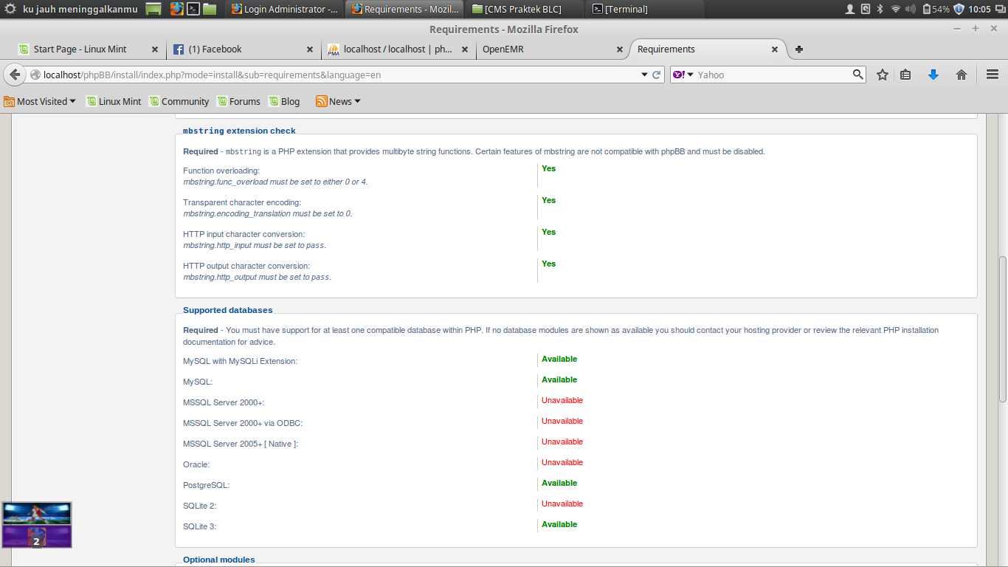Launch terminal from the panel launcher
Viewport: 1008px width, 567px height.
[x=193, y=9]
